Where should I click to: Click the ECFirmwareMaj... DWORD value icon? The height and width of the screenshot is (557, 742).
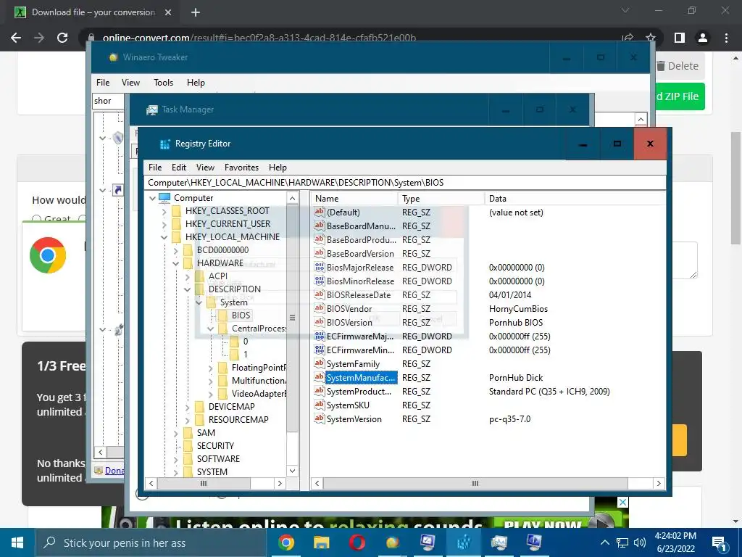click(x=320, y=336)
